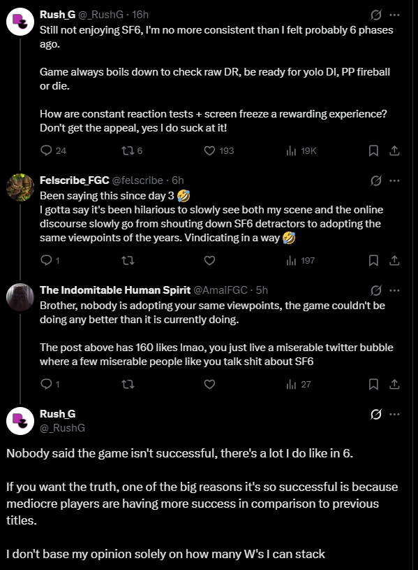Open Grok explain icon on Felscribe_FGC's reply

pos(376,180)
